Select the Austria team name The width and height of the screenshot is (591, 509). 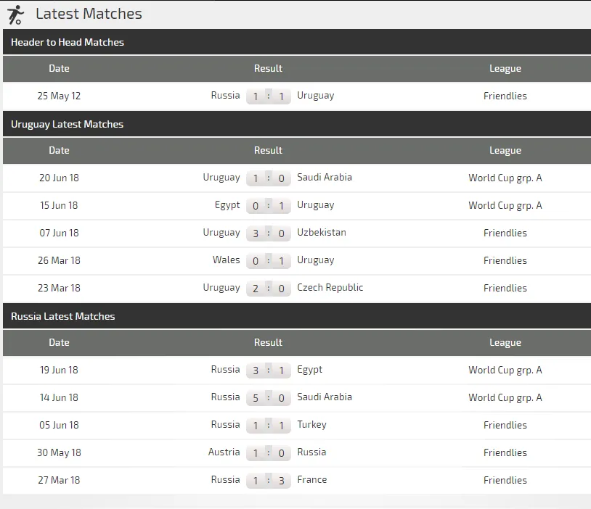pyautogui.click(x=224, y=452)
